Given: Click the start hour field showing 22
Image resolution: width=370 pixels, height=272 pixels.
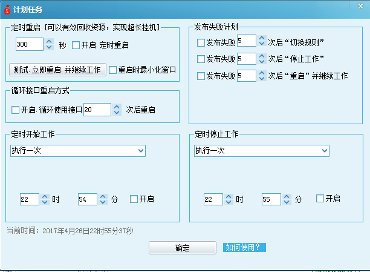Looking at the screenshot, I should coord(30,199).
